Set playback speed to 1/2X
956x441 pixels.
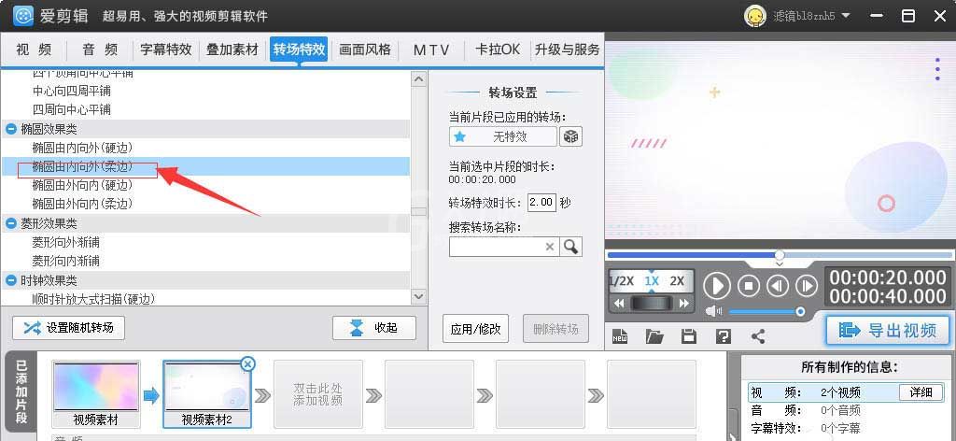click(623, 281)
